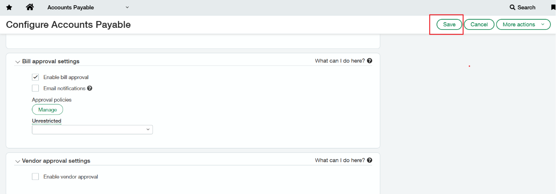Open Vendor approval settings help icon
The height and width of the screenshot is (194, 556).
click(370, 160)
